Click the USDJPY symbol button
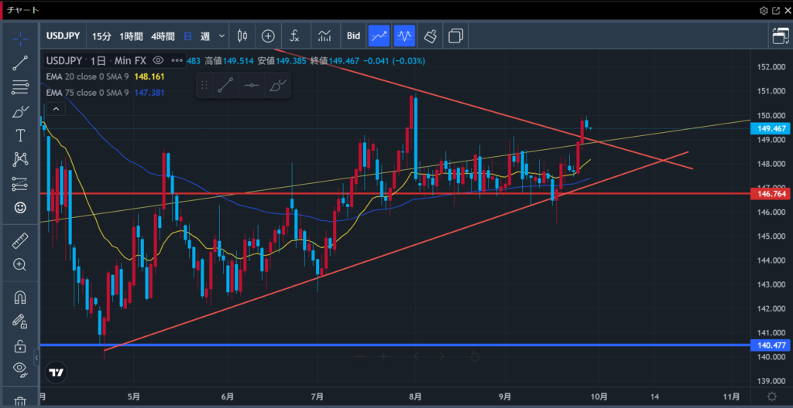Image resolution: width=793 pixels, height=408 pixels. [x=61, y=36]
